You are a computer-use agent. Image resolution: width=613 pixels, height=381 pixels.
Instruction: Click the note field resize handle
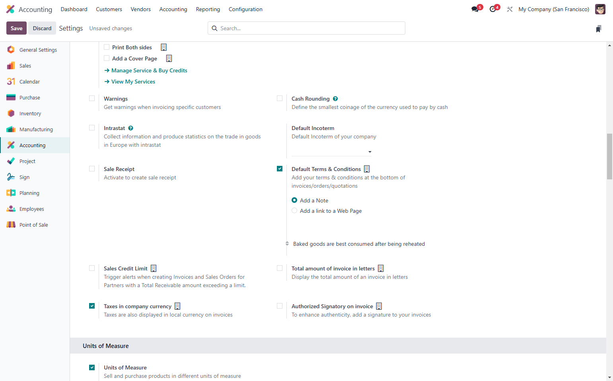point(287,243)
